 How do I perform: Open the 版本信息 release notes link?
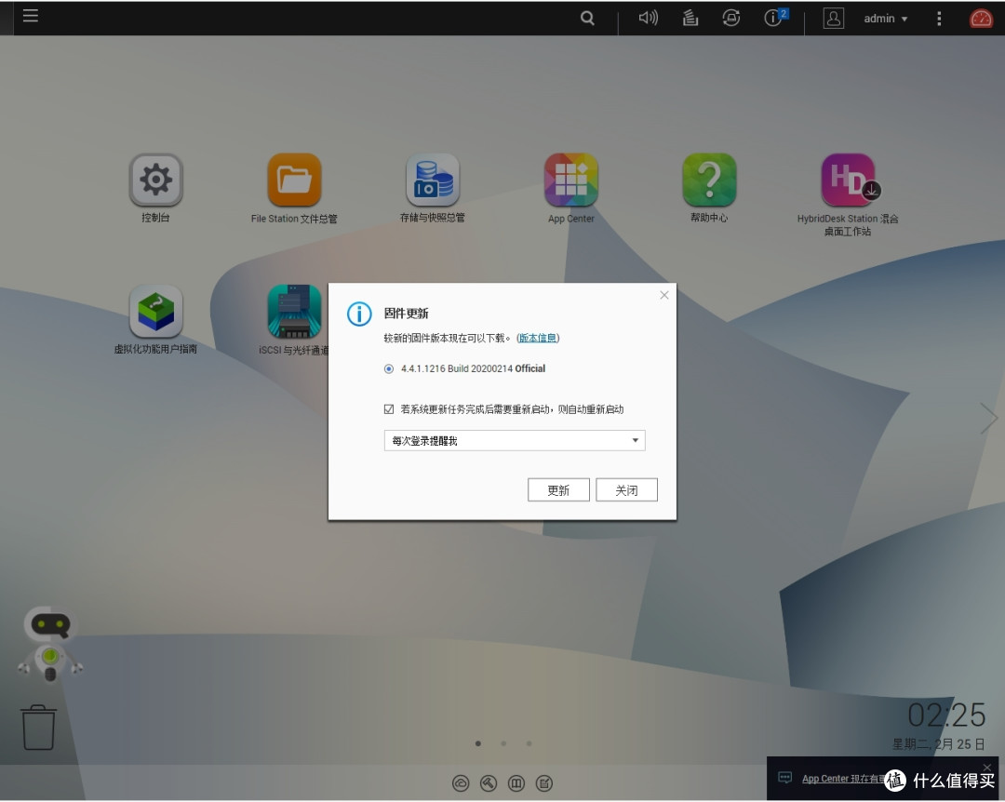(538, 338)
